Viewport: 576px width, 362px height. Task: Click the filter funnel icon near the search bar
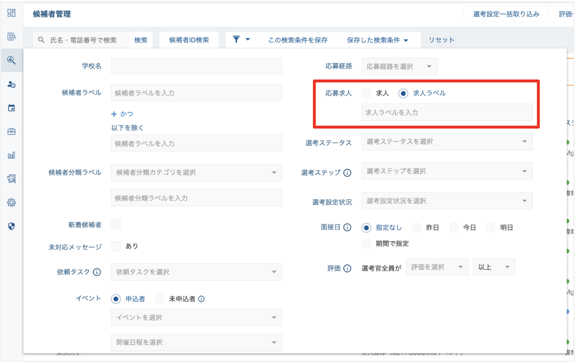237,40
